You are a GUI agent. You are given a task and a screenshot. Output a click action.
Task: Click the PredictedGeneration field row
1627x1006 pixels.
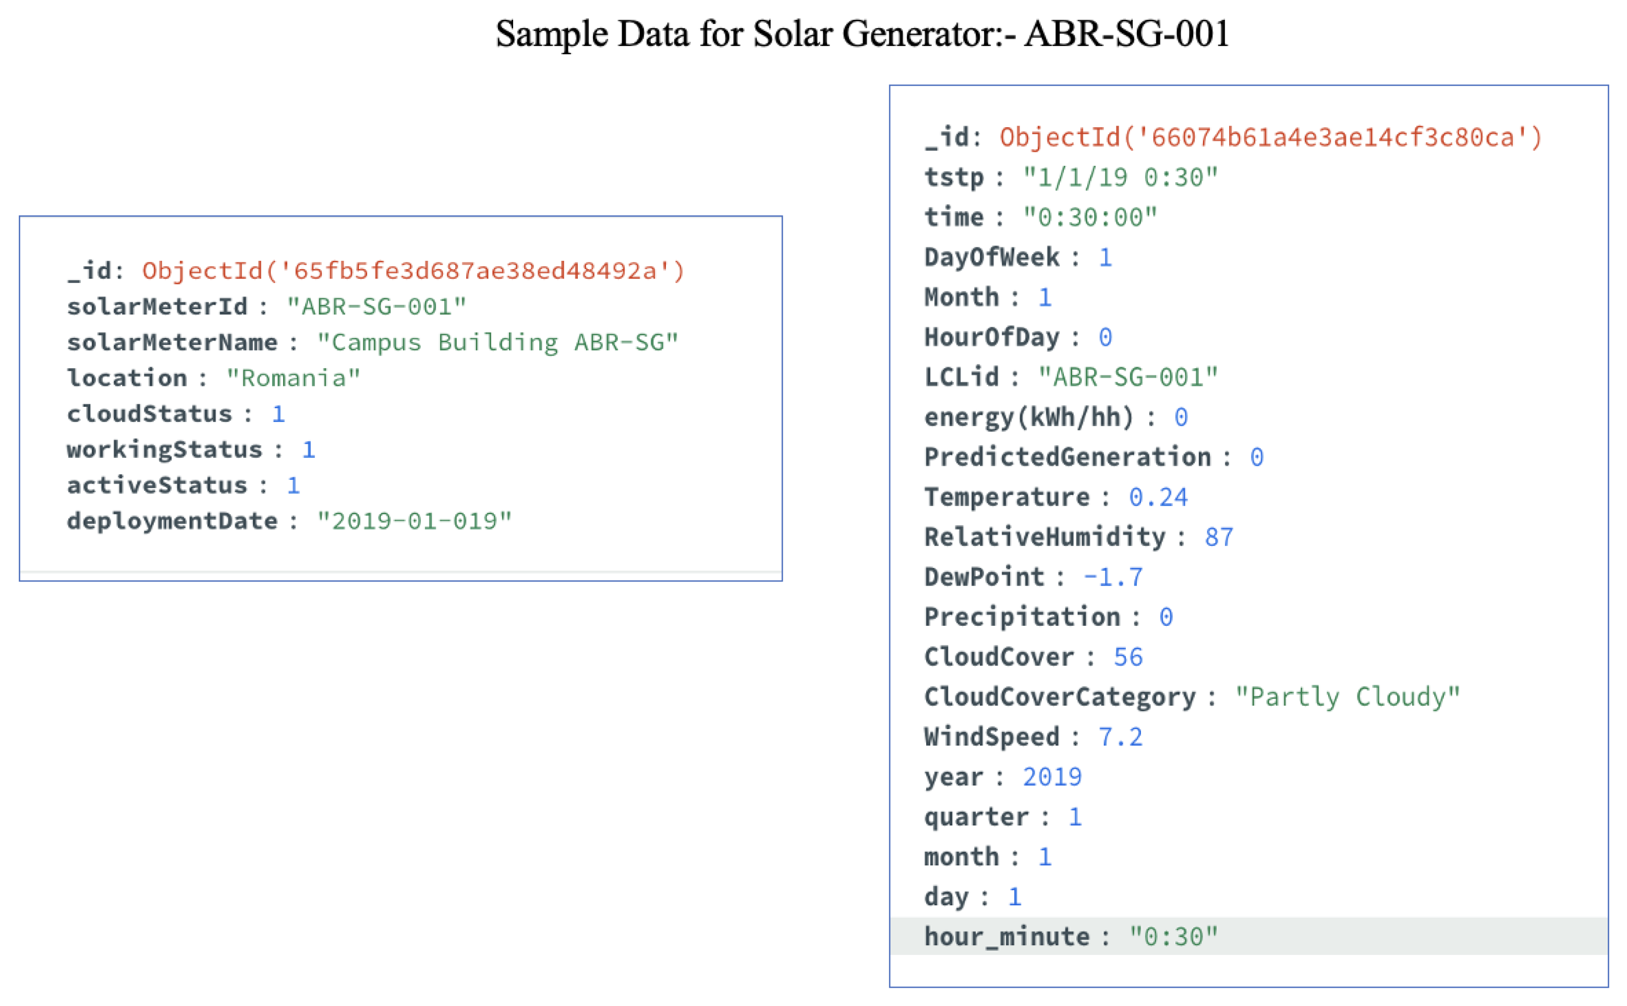click(x=1094, y=457)
